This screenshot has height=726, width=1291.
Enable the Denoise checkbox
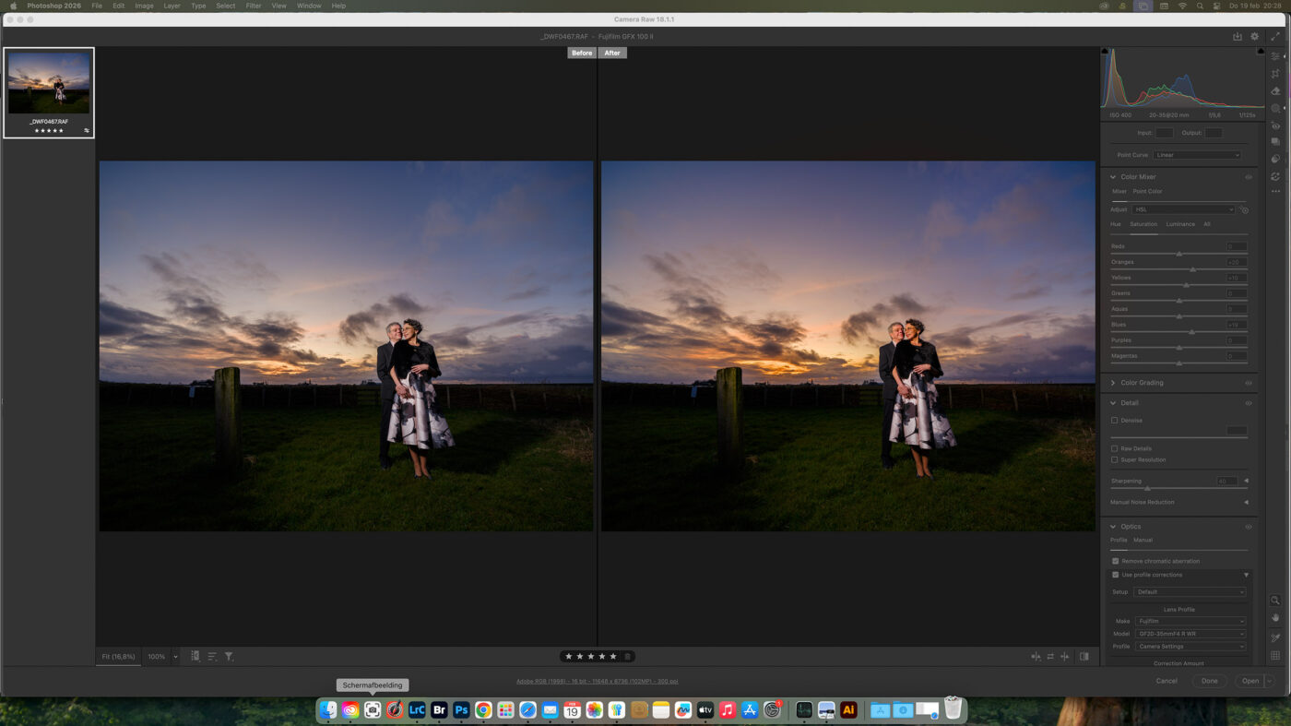pyautogui.click(x=1113, y=420)
